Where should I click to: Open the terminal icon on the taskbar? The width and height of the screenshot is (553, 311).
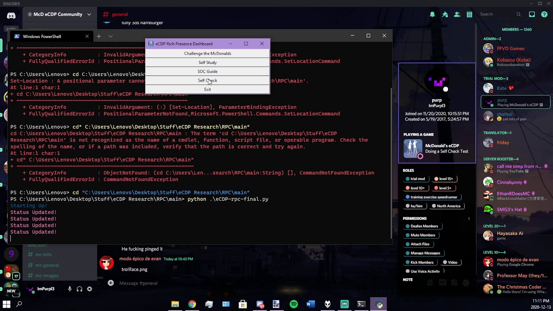[362, 304]
